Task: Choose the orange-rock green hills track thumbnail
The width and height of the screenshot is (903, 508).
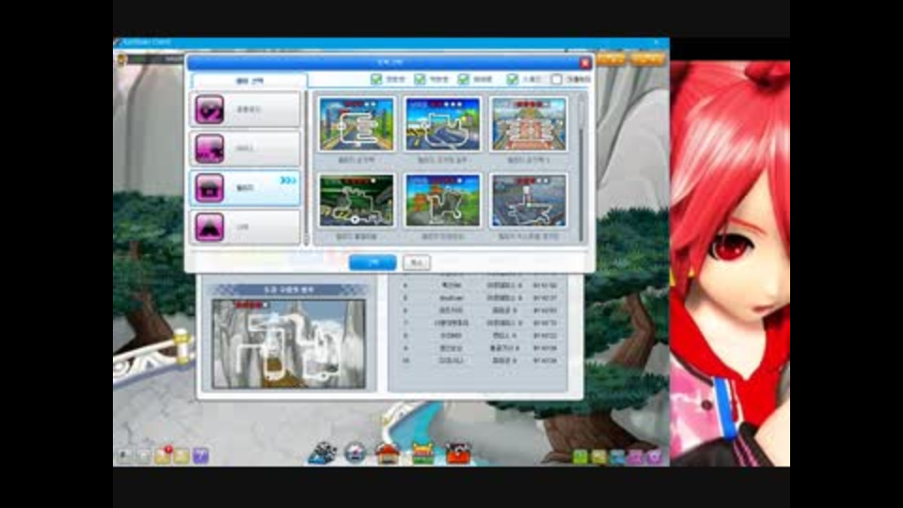Action: coord(442,200)
